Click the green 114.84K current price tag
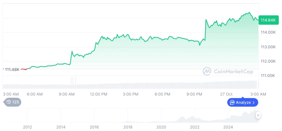The width and height of the screenshot is (282, 131). [268, 20]
